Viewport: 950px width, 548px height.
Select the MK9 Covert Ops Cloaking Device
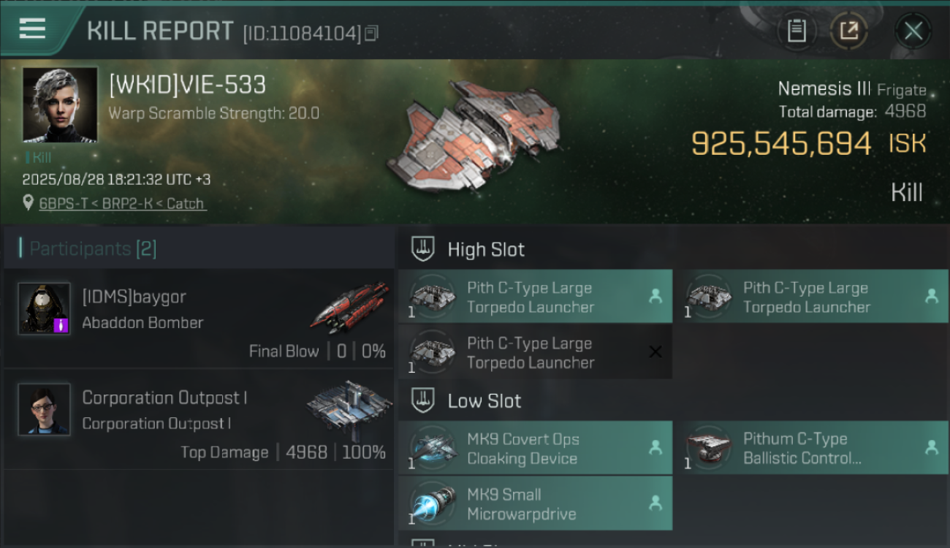pos(535,448)
